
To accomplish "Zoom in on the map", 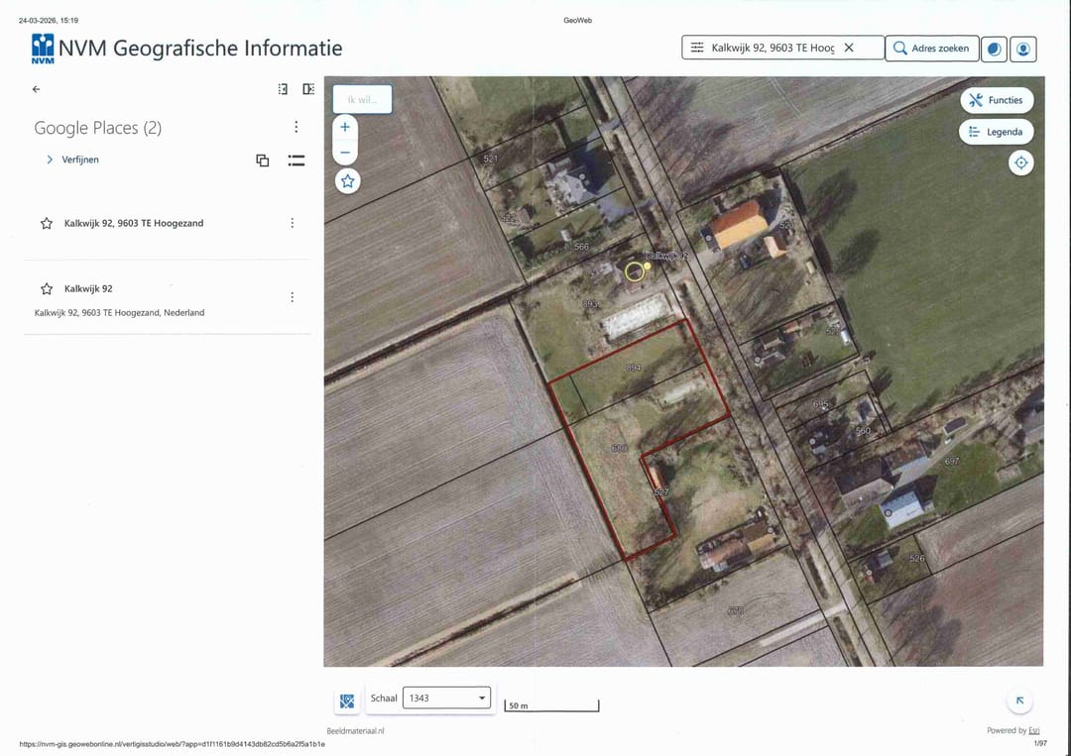I will pyautogui.click(x=345, y=127).
